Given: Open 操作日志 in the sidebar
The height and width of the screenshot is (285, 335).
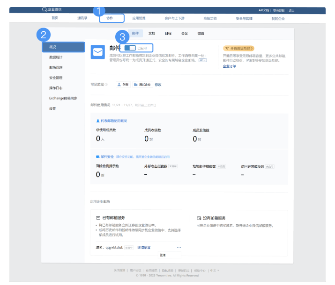Looking at the screenshot, I should pyautogui.click(x=56, y=88).
